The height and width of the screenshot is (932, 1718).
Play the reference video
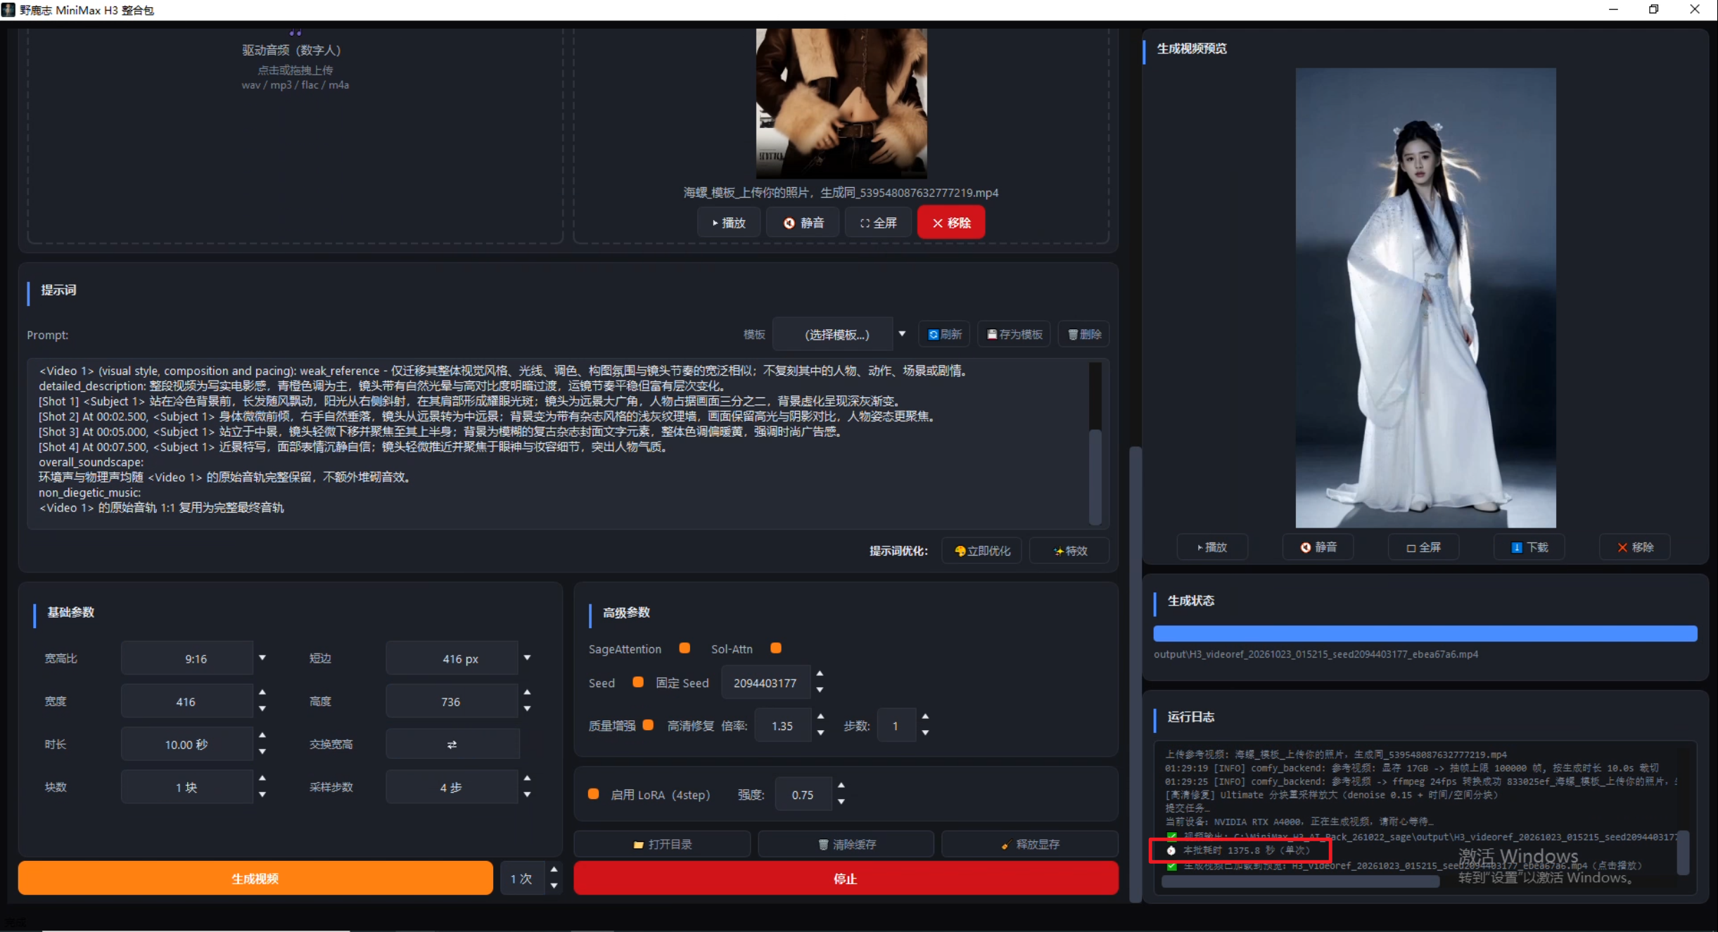(729, 223)
